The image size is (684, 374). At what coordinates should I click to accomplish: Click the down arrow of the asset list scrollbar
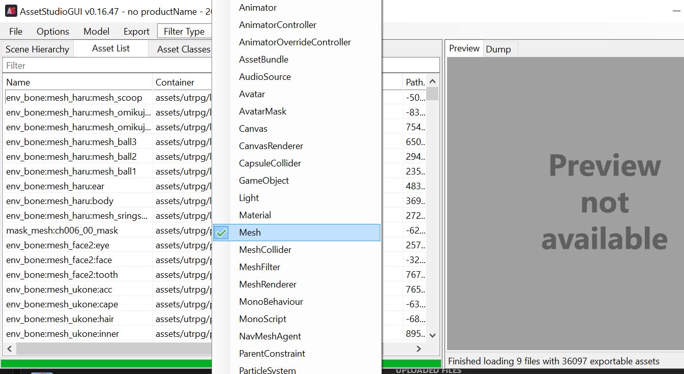click(433, 335)
